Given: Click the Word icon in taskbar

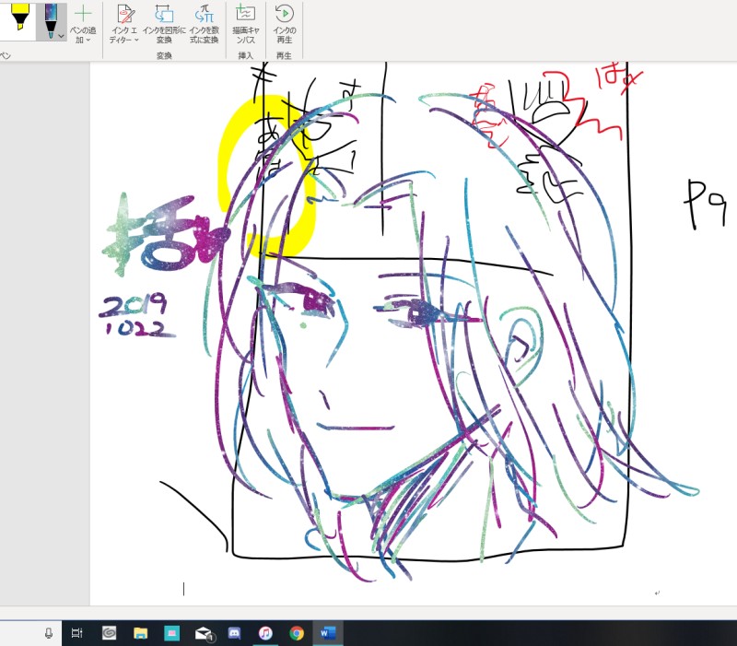Looking at the screenshot, I should (x=327, y=633).
